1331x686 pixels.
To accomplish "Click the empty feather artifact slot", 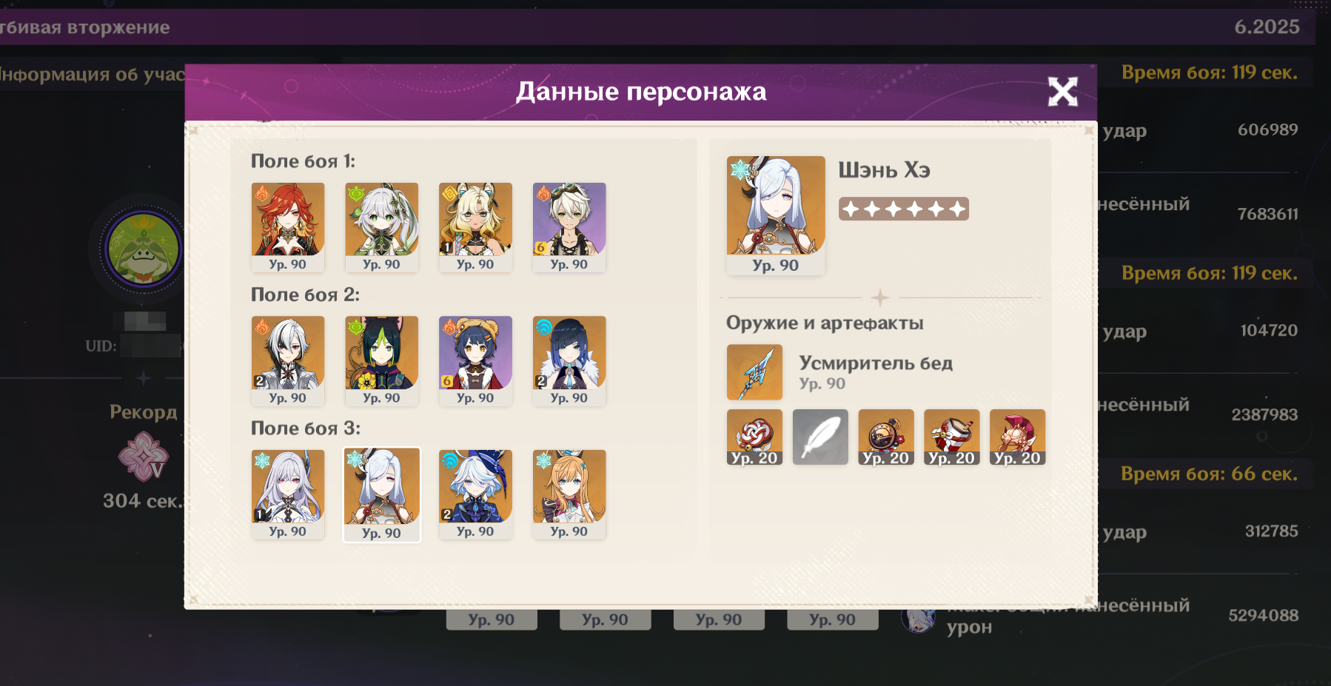I will pyautogui.click(x=820, y=437).
